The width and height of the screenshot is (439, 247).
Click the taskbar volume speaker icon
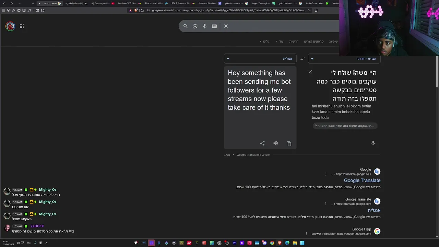coord(18,243)
